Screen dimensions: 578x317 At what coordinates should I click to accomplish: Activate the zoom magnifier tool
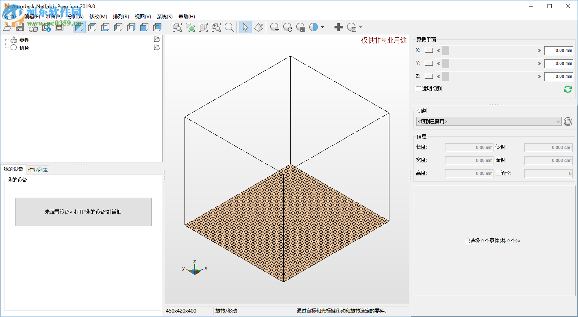229,27
